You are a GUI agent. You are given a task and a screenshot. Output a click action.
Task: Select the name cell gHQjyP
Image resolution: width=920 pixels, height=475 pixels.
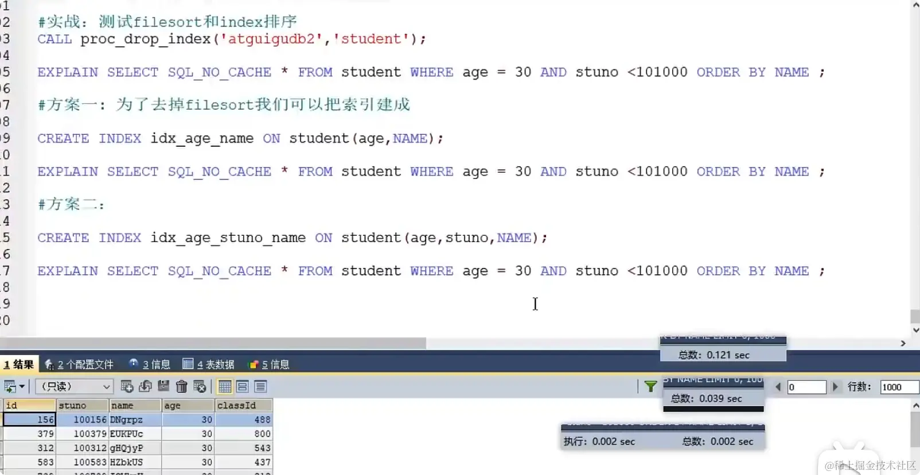pos(135,448)
